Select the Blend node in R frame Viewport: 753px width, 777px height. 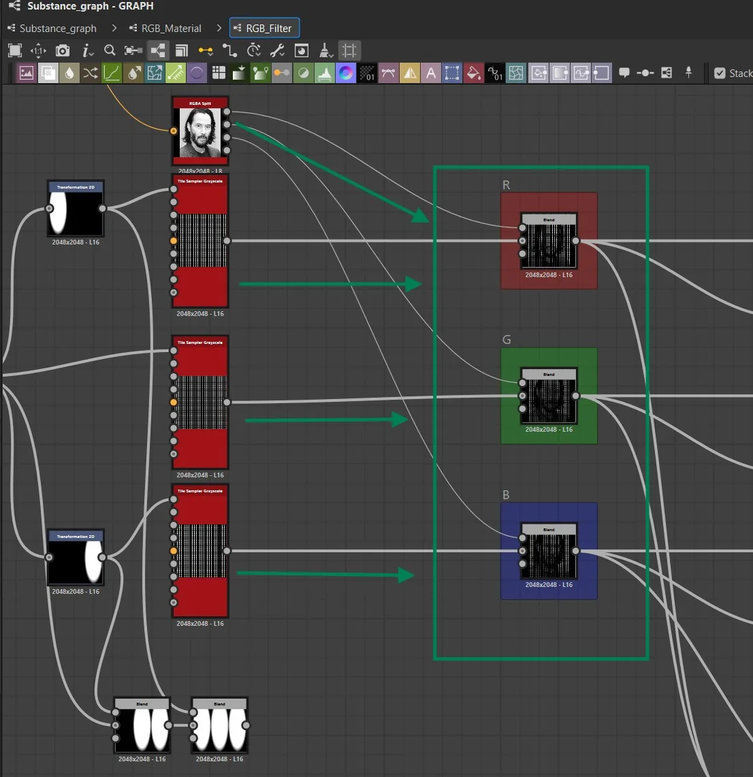[549, 240]
